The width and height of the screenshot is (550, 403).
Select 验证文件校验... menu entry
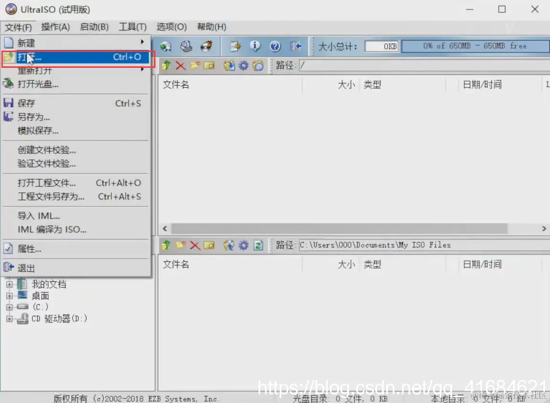[x=76, y=163]
